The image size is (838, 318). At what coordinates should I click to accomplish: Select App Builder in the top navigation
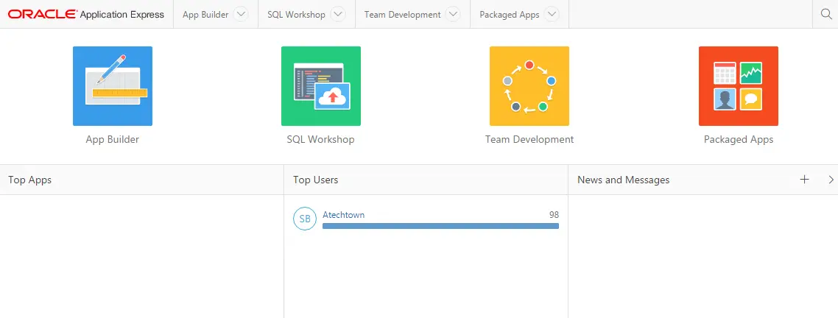pos(205,15)
